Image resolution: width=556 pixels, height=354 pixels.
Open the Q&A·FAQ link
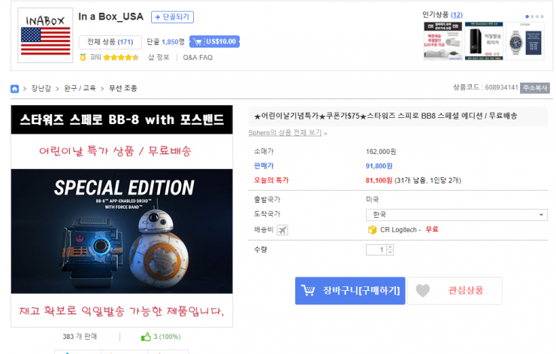click(198, 57)
